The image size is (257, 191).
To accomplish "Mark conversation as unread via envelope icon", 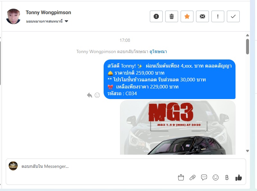I will 202,16.
